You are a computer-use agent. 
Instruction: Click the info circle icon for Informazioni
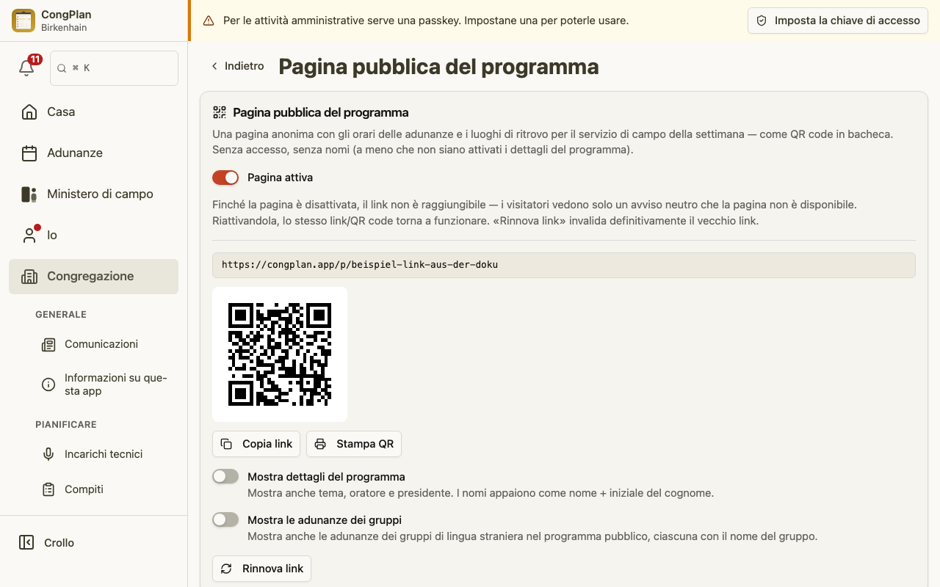pyautogui.click(x=48, y=384)
